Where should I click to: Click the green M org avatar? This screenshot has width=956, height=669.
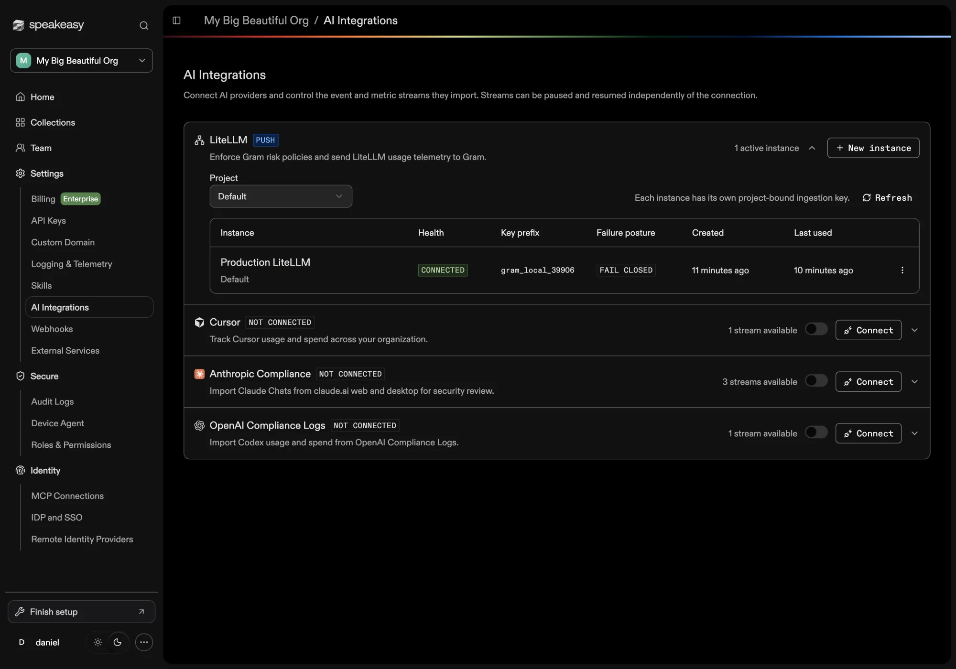pos(23,61)
